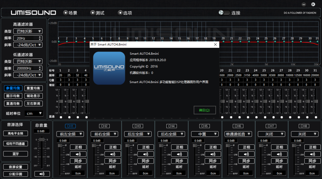Open CH5 中置 output dropdown
Screen dimensions: 322x179
204,134
